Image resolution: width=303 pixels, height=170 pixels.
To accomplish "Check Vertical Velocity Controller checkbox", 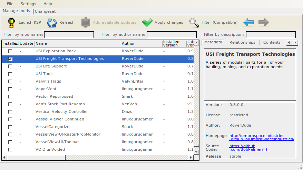I will coord(10,112).
